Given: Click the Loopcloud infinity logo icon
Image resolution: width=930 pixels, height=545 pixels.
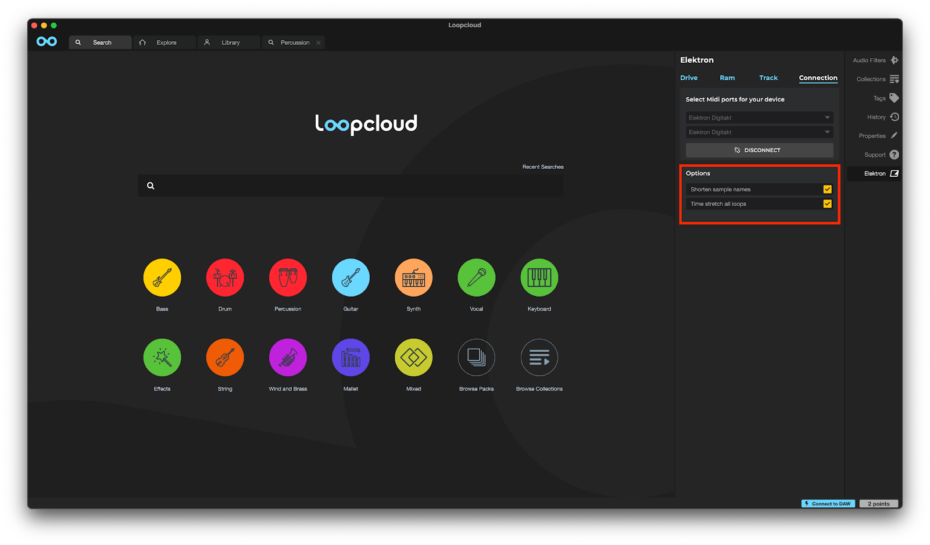Looking at the screenshot, I should pyautogui.click(x=46, y=41).
